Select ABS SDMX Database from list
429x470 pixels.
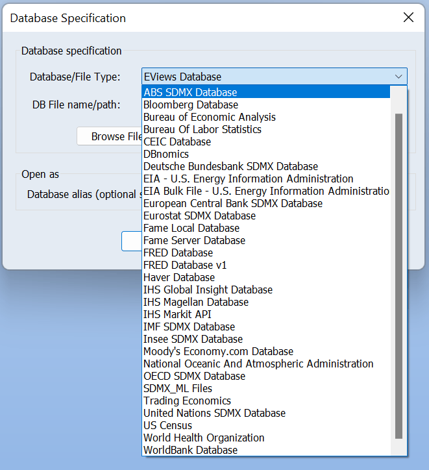click(190, 92)
